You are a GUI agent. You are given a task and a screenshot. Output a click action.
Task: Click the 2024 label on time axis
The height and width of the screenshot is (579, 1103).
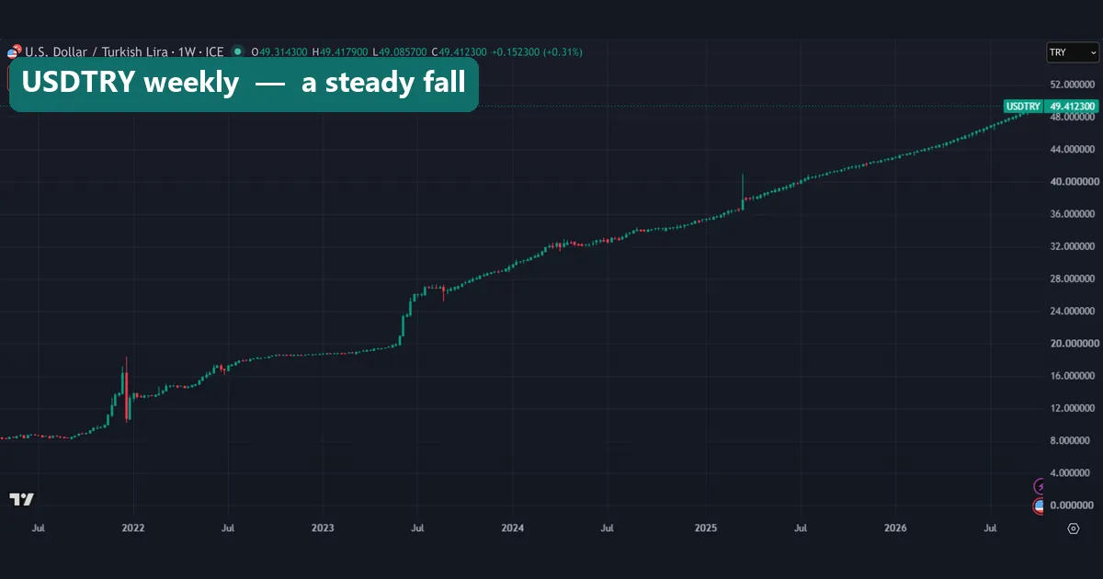(x=513, y=528)
